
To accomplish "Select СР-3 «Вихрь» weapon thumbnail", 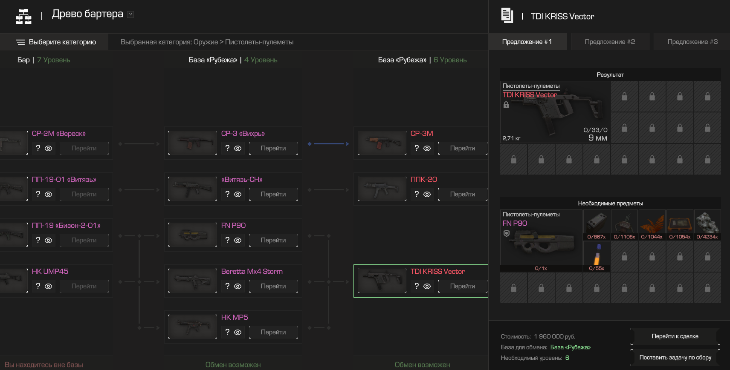I will [193, 143].
